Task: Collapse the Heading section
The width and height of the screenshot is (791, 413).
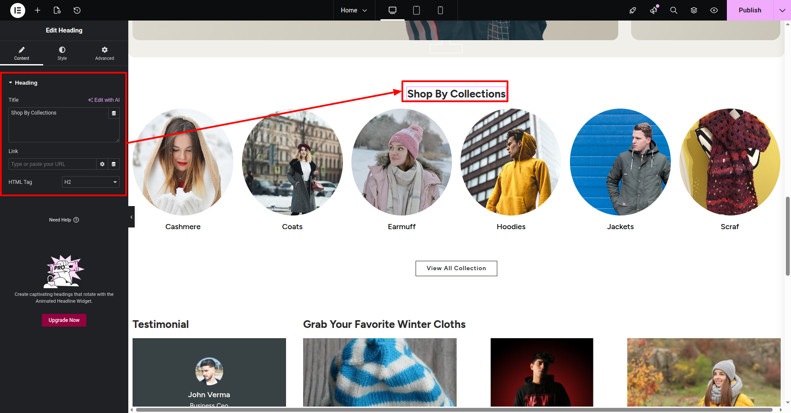Action: tap(26, 83)
